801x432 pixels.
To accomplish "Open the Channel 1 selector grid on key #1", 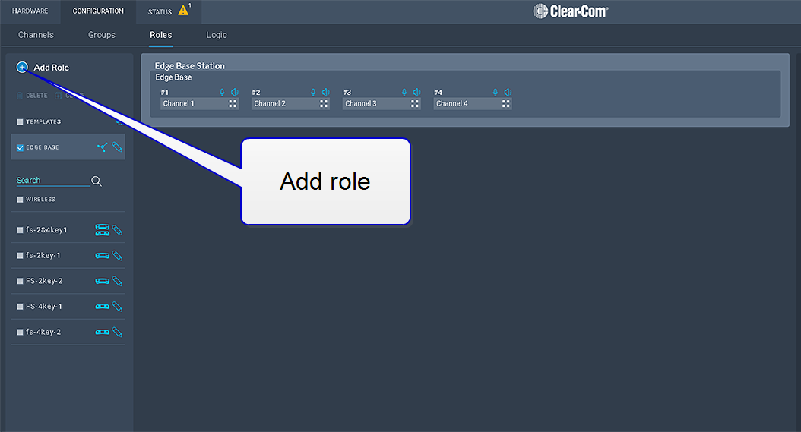I will (x=233, y=104).
